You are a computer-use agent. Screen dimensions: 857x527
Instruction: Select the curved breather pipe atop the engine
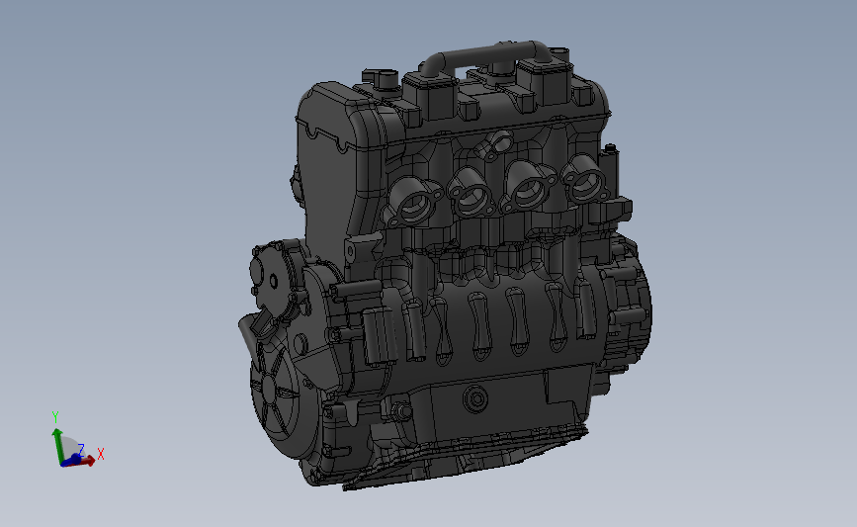point(486,57)
